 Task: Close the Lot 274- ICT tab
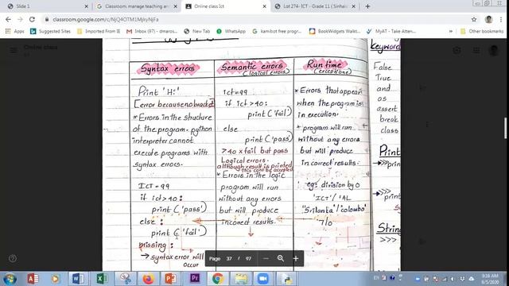click(353, 6)
